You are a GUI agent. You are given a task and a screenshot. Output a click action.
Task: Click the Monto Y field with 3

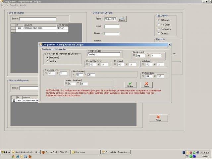pos(156,56)
